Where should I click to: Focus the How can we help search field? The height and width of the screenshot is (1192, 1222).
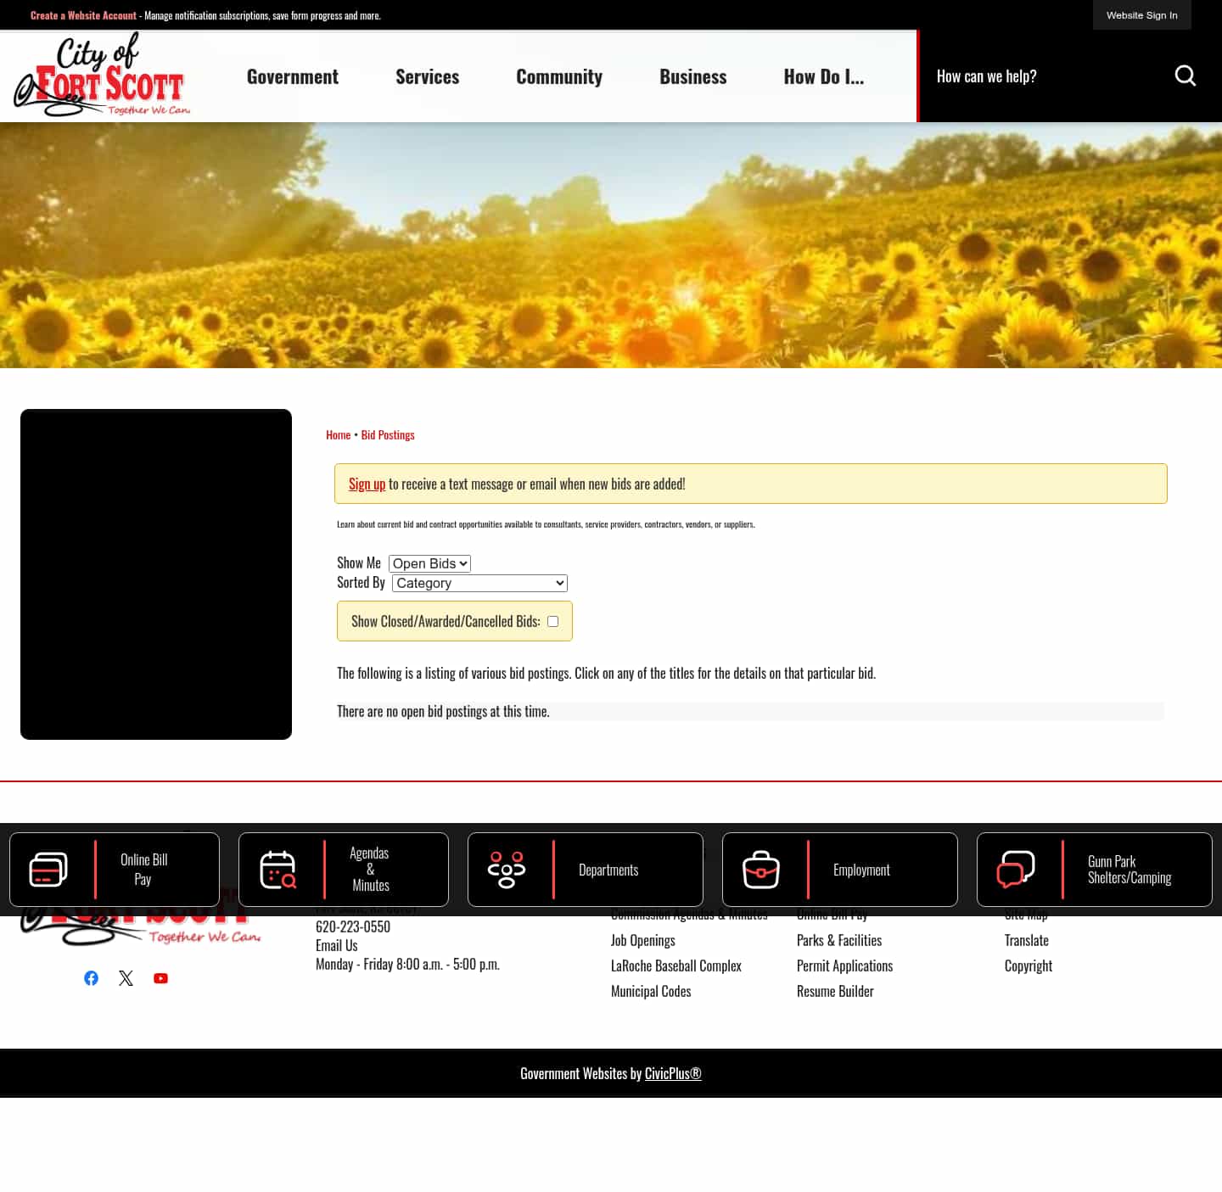1048,76
